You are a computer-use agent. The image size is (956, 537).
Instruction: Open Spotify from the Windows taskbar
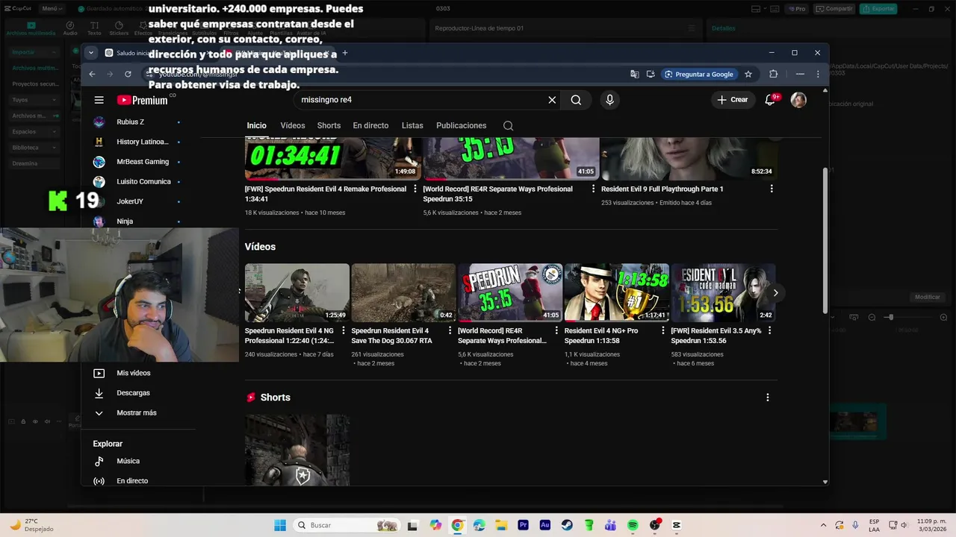(633, 525)
